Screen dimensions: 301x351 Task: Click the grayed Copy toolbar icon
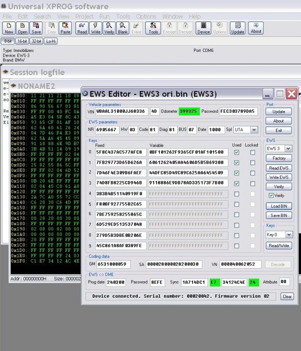(52, 28)
